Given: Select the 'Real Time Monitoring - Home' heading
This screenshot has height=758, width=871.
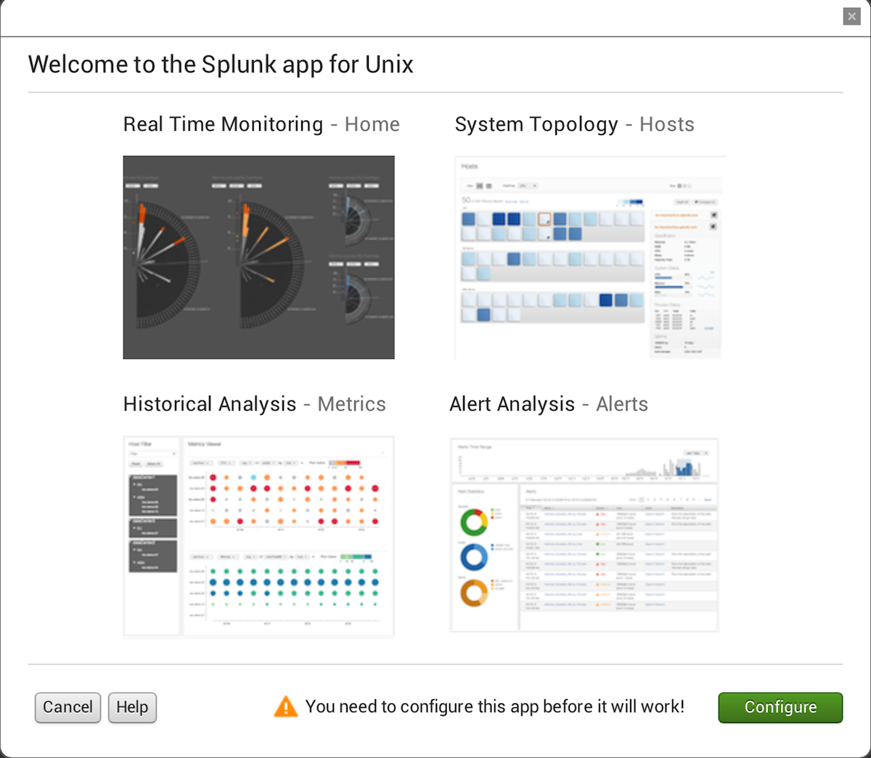Looking at the screenshot, I should 261,125.
